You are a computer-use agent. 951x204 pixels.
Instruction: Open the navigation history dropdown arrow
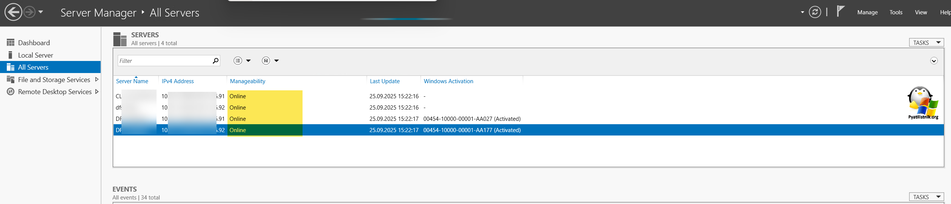pos(41,12)
